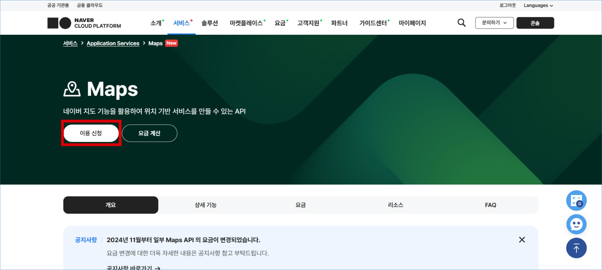Click the 이용 신청 button
The image size is (602, 270).
91,133
